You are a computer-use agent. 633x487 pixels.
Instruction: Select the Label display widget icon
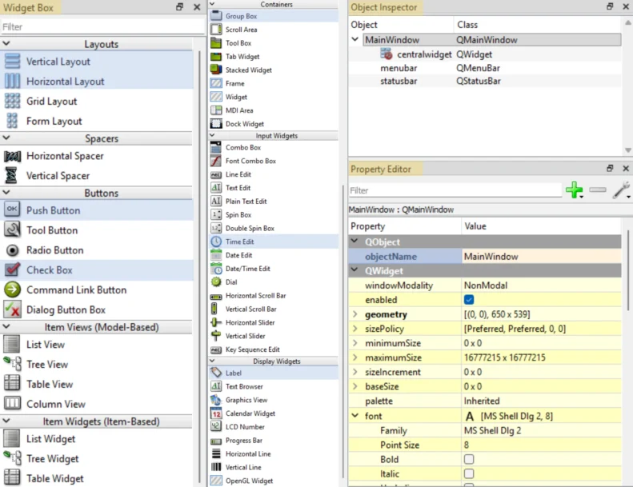[216, 373]
